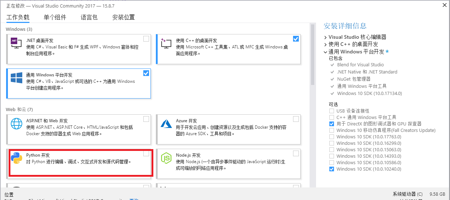Tick the ASP.NET 和 Web 开发 checkbox
The width and height of the screenshot is (450, 200).
pyautogui.click(x=146, y=119)
